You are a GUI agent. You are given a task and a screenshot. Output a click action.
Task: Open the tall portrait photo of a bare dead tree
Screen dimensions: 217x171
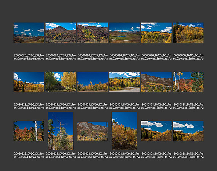[61, 131]
